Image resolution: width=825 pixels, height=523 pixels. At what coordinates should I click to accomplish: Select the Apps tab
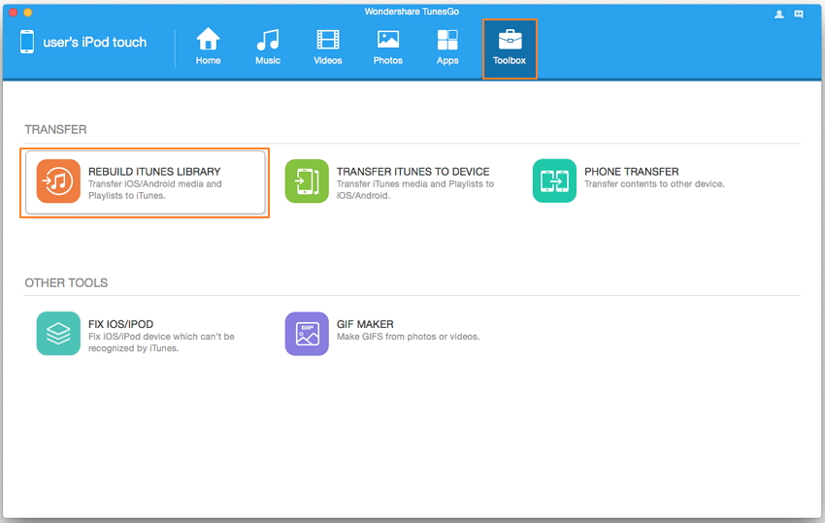tap(447, 47)
